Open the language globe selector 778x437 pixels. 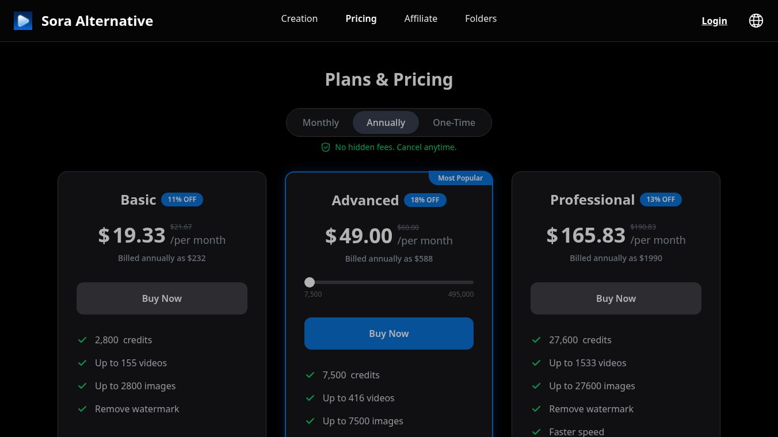coord(756,21)
